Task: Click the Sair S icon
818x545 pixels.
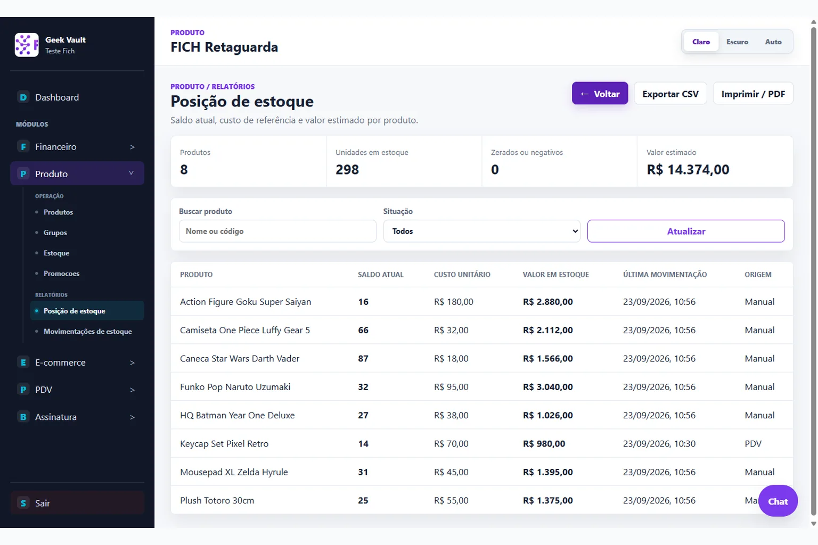Action: pos(23,503)
